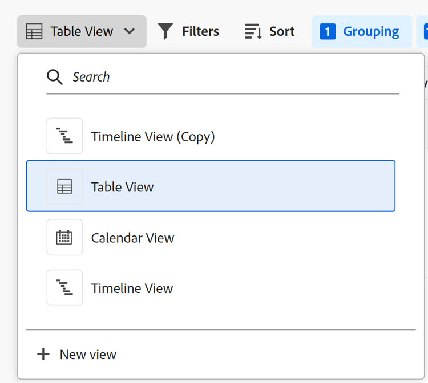Expand the Table View dropdown chevron
The width and height of the screenshot is (428, 383).
point(130,31)
